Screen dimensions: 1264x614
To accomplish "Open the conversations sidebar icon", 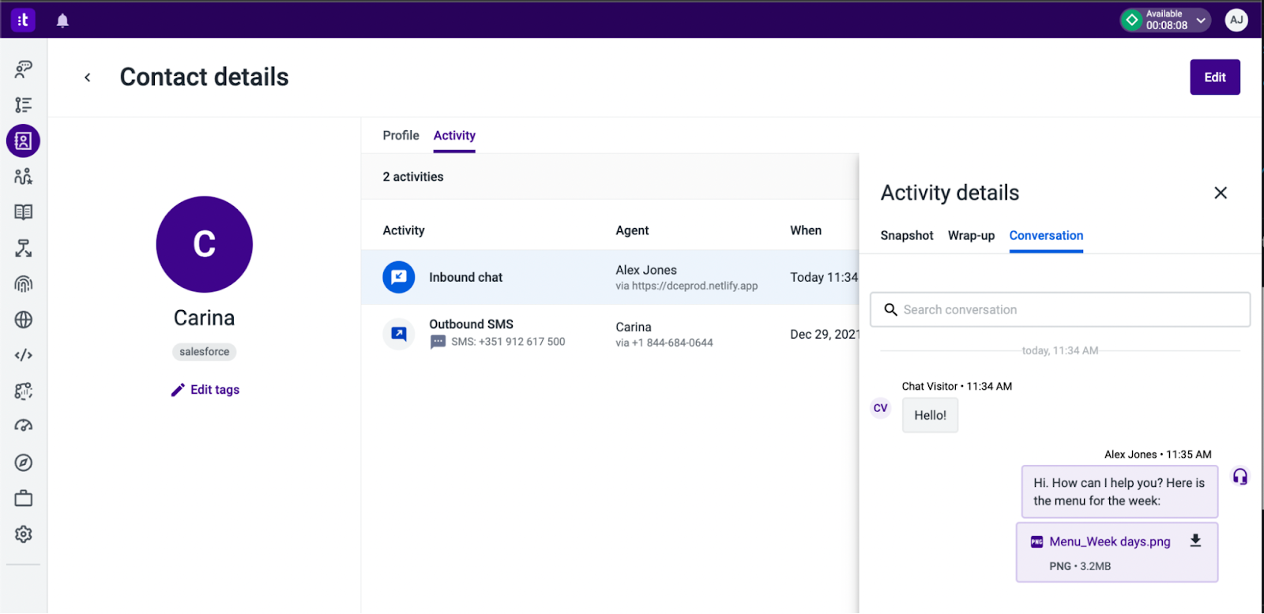I will tap(24, 69).
